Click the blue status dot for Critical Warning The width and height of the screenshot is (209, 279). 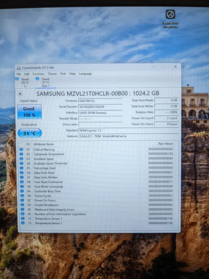click(x=21, y=149)
